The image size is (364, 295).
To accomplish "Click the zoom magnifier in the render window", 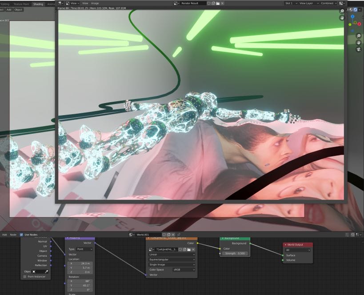I will [x=342, y=11].
